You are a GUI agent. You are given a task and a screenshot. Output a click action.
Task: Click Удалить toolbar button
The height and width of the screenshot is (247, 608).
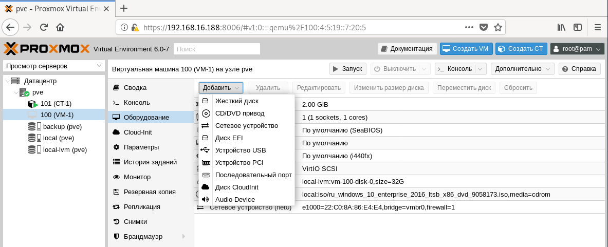click(x=268, y=88)
